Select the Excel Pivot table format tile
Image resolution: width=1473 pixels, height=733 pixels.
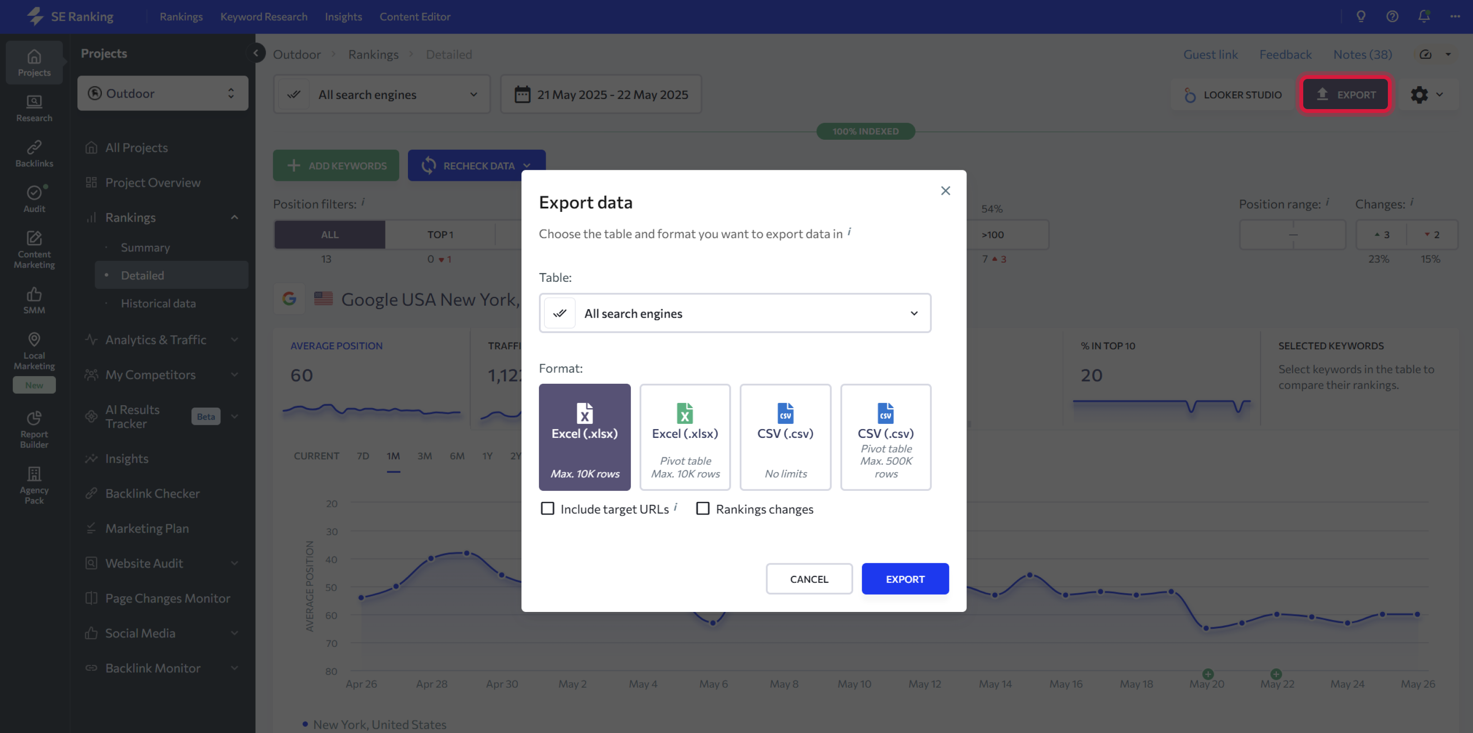[x=685, y=437]
